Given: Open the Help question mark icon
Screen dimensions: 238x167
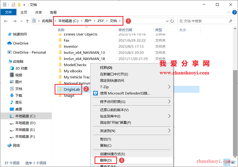Looking at the screenshot, I should coord(234,12).
